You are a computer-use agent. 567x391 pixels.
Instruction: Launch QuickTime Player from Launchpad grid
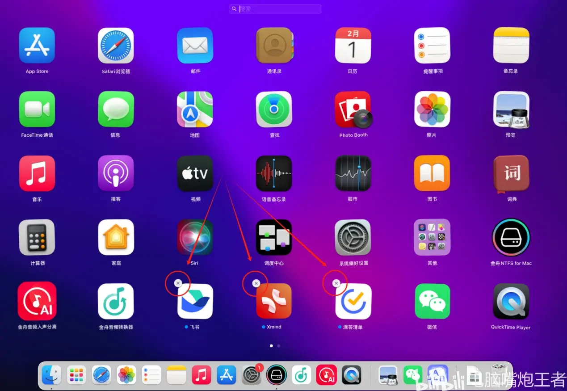click(x=511, y=301)
